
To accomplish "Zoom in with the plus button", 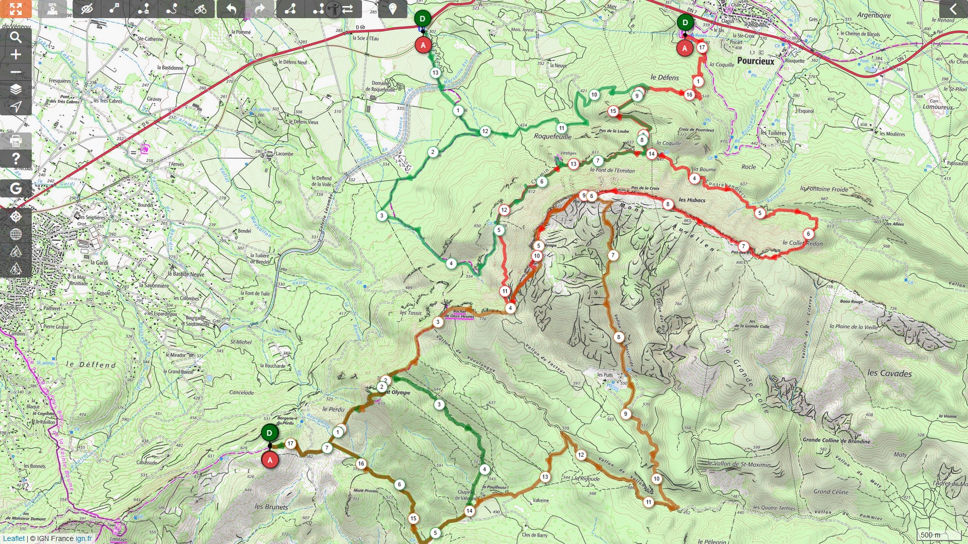I will coord(16,54).
